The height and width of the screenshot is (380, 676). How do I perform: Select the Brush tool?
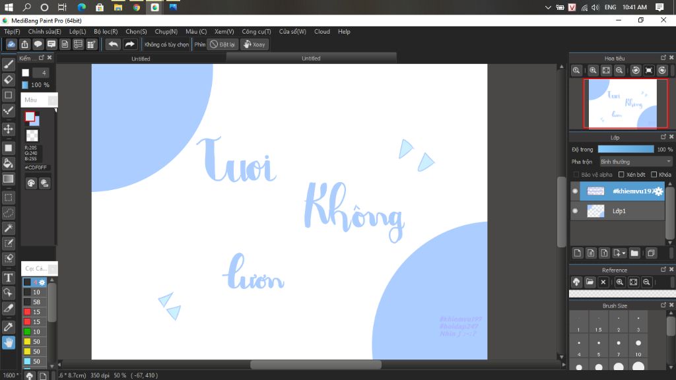pos(8,65)
